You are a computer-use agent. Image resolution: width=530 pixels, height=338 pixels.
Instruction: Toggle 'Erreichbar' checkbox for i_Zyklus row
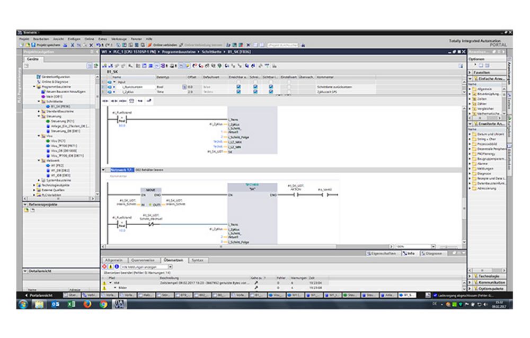(x=238, y=91)
